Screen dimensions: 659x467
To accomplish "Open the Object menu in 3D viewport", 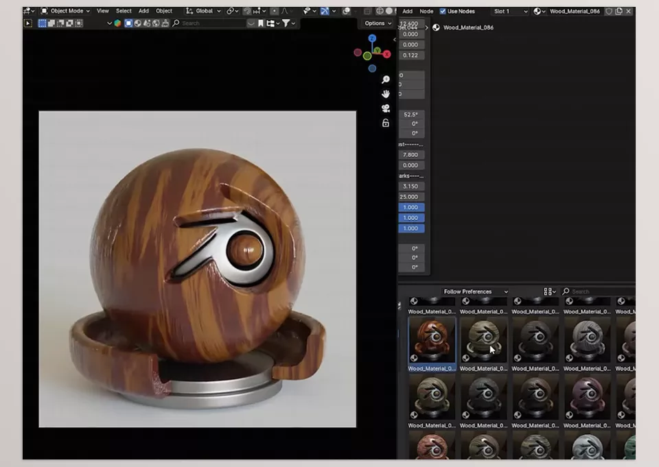I will [x=164, y=11].
